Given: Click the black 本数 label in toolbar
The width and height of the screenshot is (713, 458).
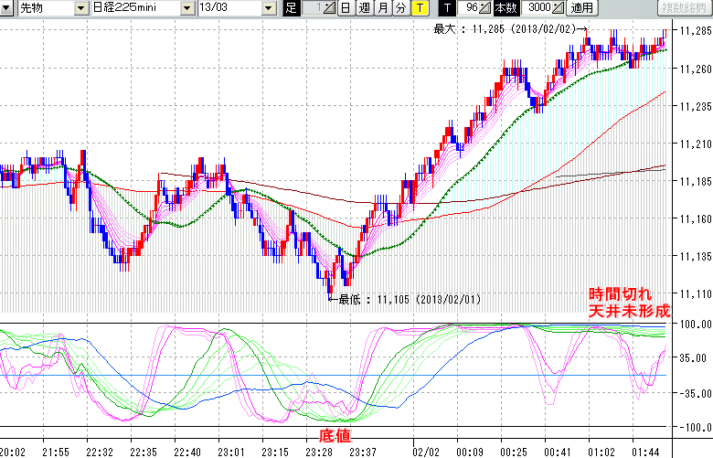Looking at the screenshot, I should [x=505, y=8].
